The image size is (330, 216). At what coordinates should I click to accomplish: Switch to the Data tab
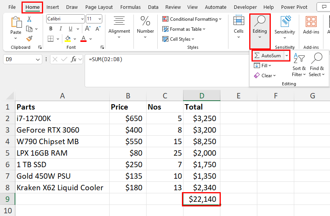[153, 7]
